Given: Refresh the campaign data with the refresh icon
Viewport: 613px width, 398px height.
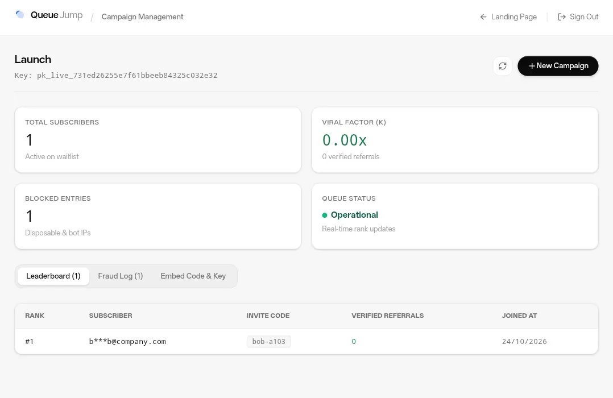Looking at the screenshot, I should 502,66.
